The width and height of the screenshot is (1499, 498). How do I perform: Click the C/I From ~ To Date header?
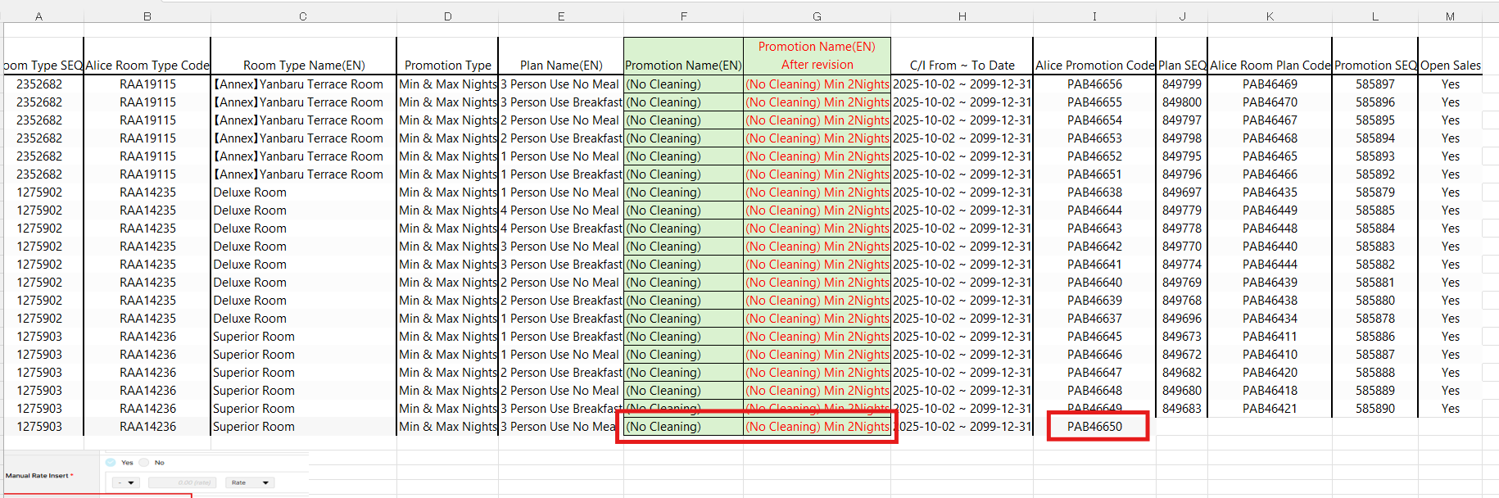[x=962, y=56]
